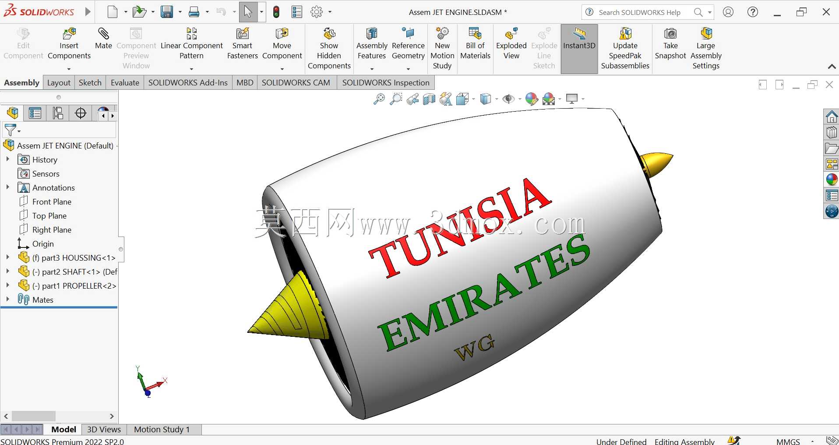Click the Open file icon

139,12
